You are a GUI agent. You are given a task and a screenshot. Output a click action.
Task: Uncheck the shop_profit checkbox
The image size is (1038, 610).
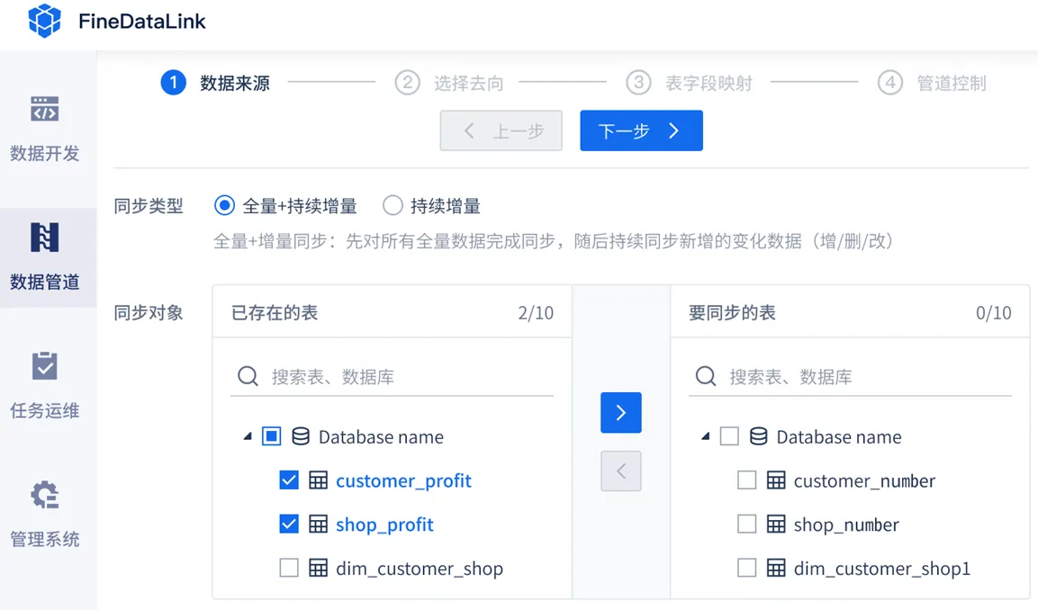point(289,524)
